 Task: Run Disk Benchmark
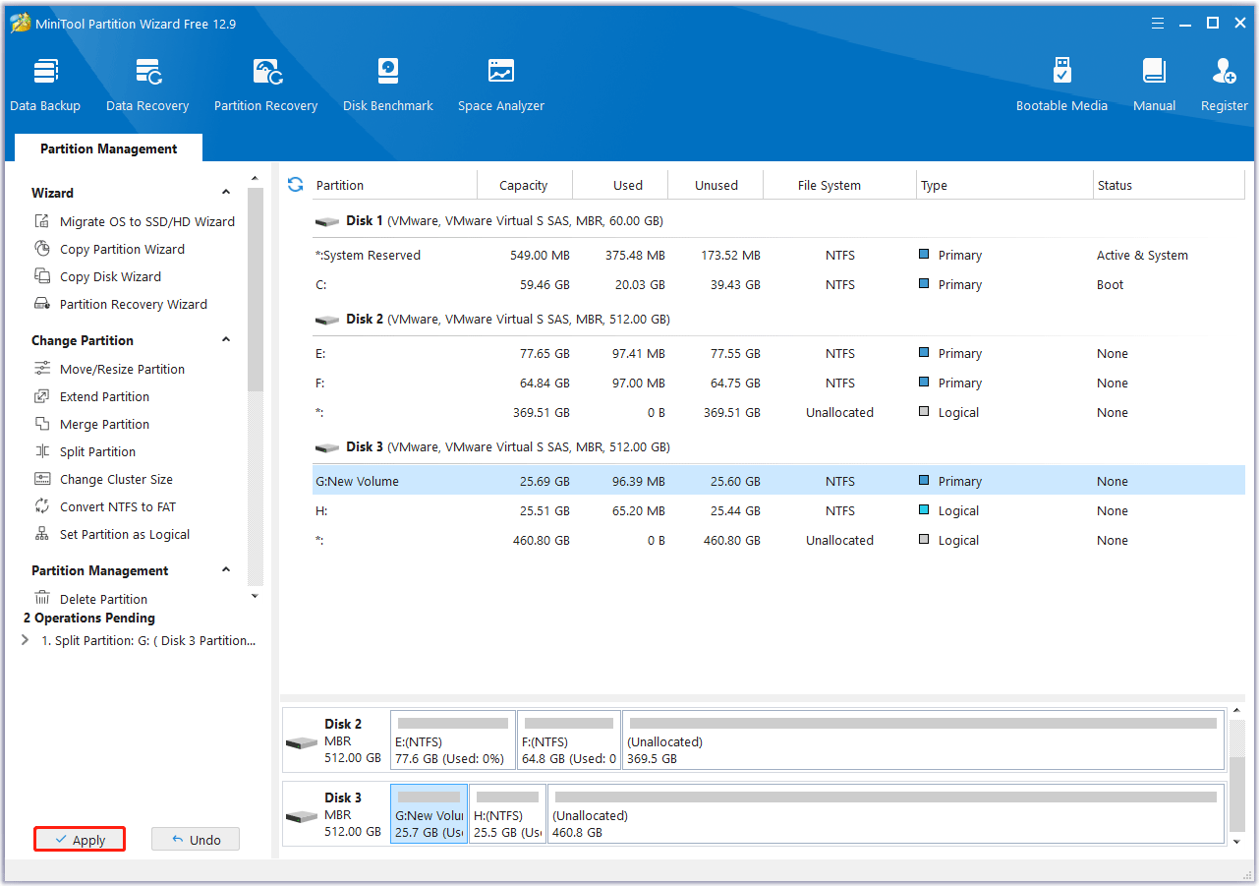tap(388, 86)
